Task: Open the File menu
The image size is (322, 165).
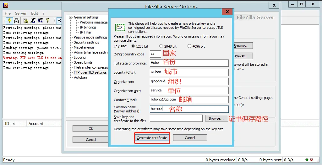Action: 8,13
